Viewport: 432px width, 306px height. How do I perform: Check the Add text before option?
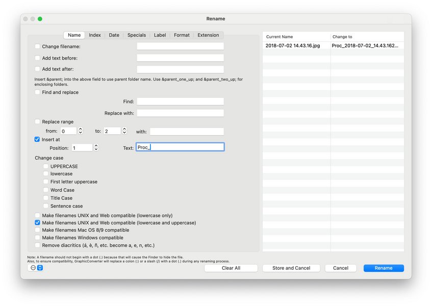[x=37, y=58]
